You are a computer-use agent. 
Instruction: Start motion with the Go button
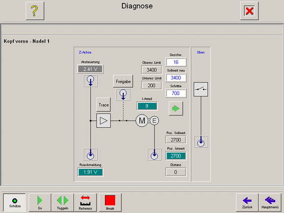click(x=40, y=203)
